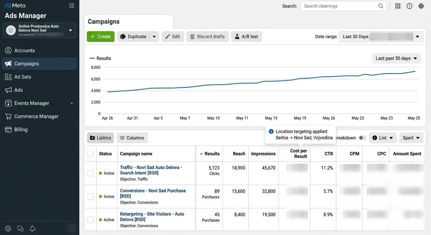Screen dimensions: 431x235
Task: Open Events Manager
Action: point(40,103)
